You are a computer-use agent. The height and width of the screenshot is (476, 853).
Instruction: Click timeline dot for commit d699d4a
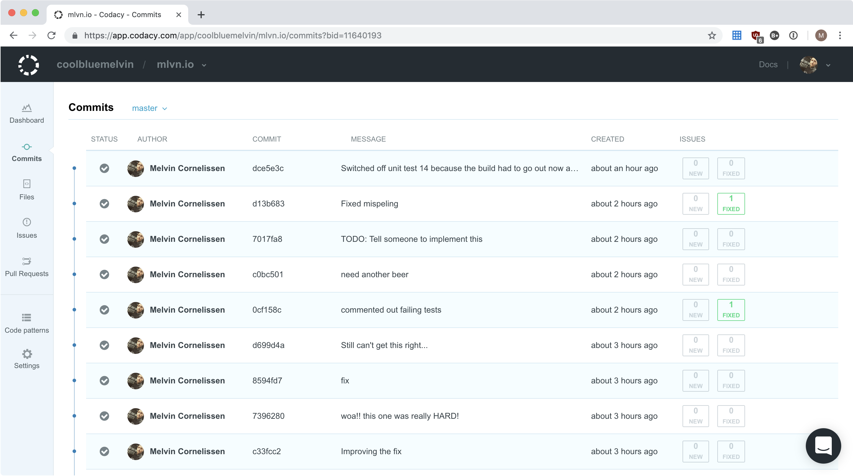[x=74, y=345]
